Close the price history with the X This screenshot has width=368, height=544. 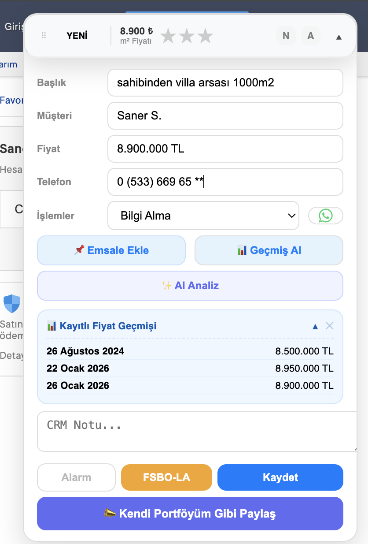coord(330,326)
